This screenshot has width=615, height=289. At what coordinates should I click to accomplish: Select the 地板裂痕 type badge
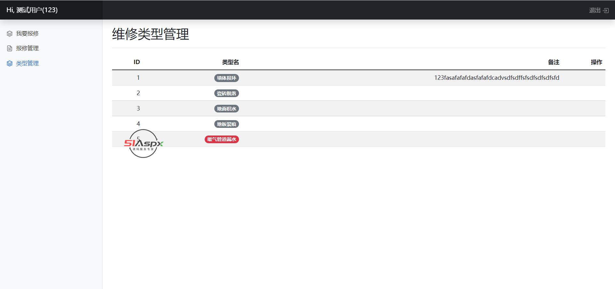226,124
